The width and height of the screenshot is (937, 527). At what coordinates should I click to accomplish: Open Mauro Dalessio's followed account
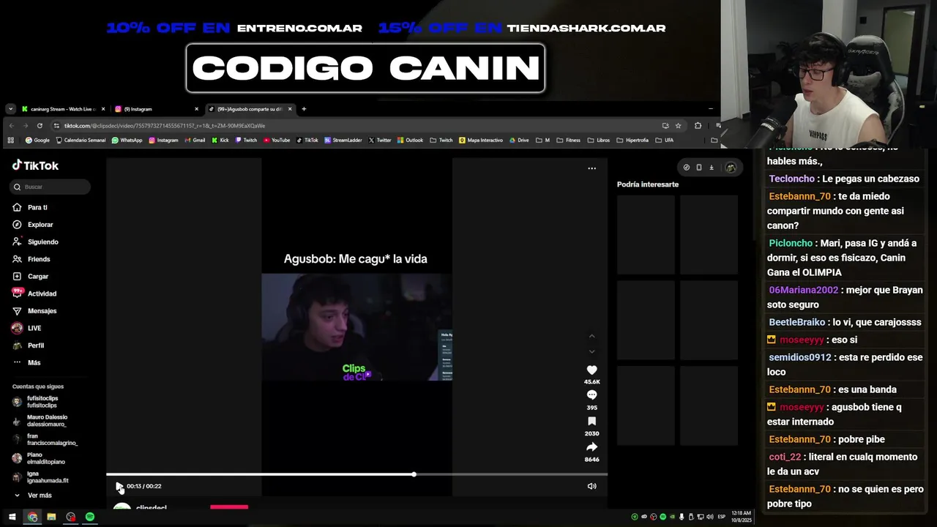point(40,421)
